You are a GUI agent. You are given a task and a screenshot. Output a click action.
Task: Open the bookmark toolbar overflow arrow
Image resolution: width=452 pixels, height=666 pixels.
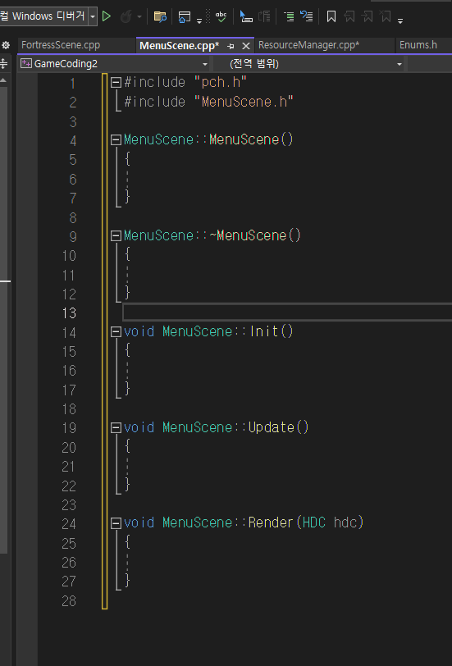[400, 20]
